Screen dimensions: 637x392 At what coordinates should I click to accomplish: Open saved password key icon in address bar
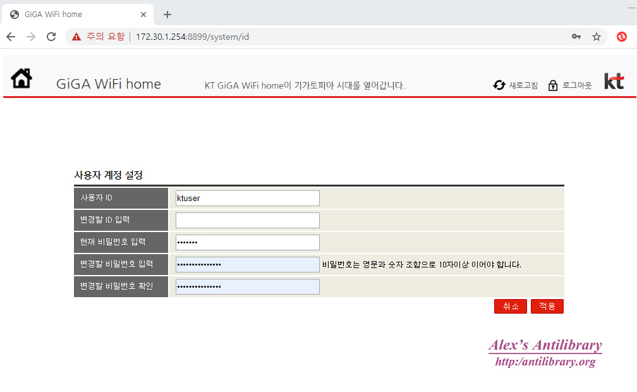pos(576,37)
